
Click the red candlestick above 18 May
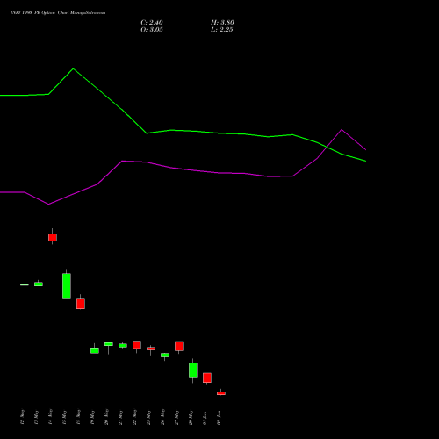(x=81, y=303)
